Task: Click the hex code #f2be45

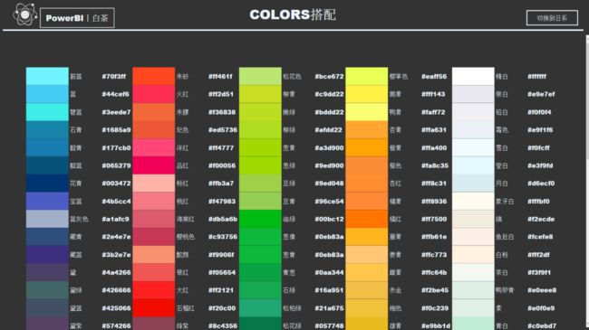Action: (x=435, y=290)
